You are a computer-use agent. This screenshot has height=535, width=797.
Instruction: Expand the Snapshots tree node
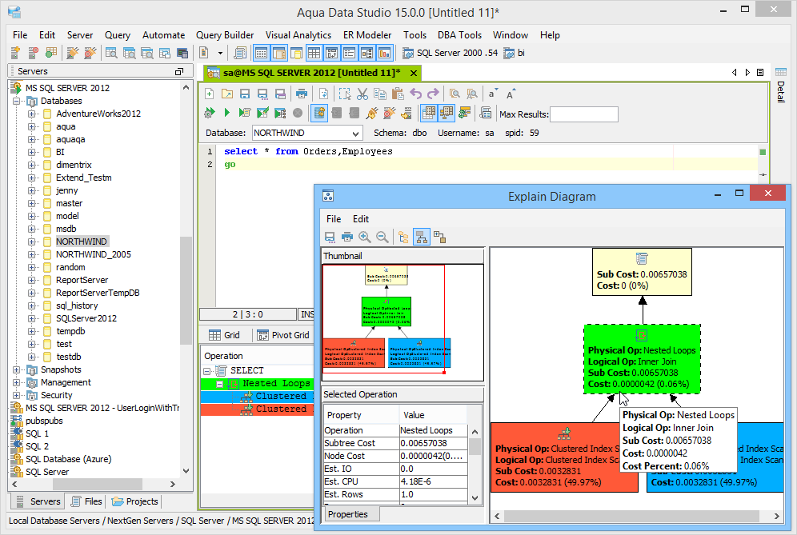[x=16, y=370]
